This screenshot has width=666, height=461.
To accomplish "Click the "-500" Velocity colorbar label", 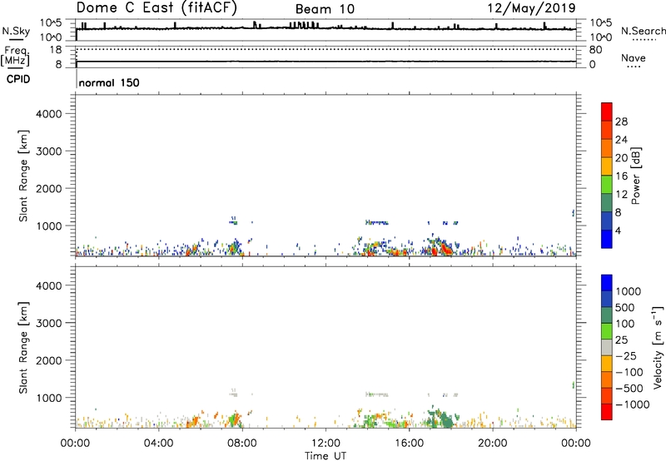I will (x=629, y=389).
